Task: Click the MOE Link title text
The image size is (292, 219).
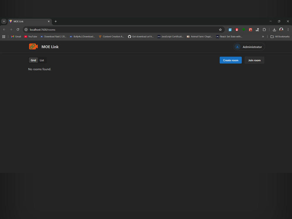Action: 50,47
